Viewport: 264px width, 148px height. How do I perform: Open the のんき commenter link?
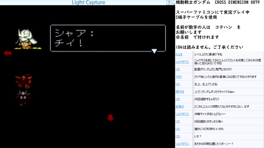click(x=179, y=54)
